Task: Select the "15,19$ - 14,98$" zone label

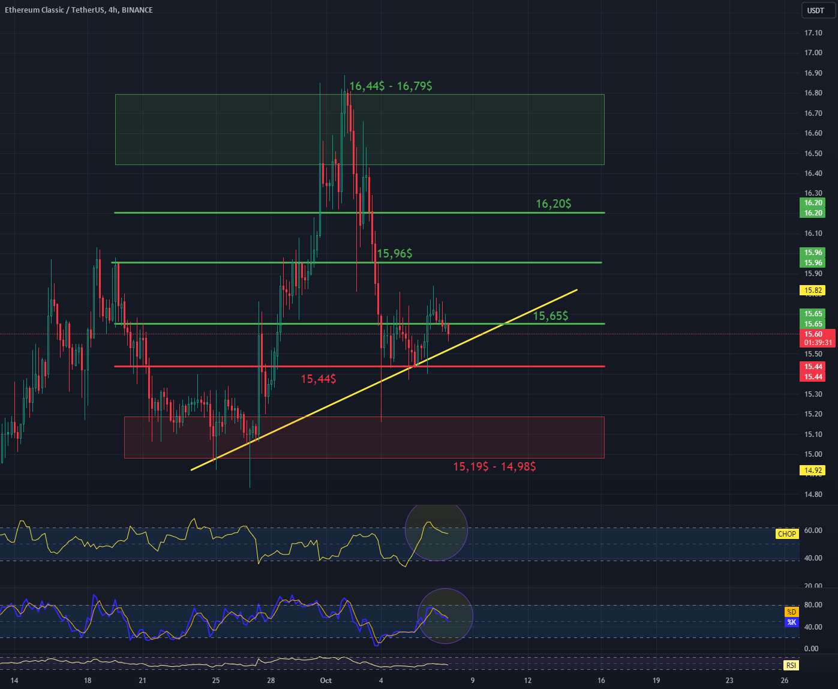Action: (x=494, y=466)
